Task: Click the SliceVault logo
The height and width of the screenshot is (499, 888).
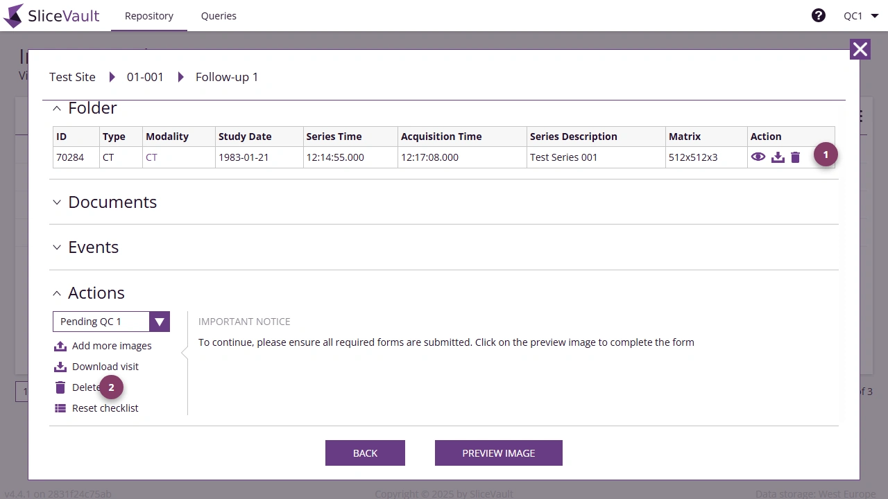Action: coord(52,15)
